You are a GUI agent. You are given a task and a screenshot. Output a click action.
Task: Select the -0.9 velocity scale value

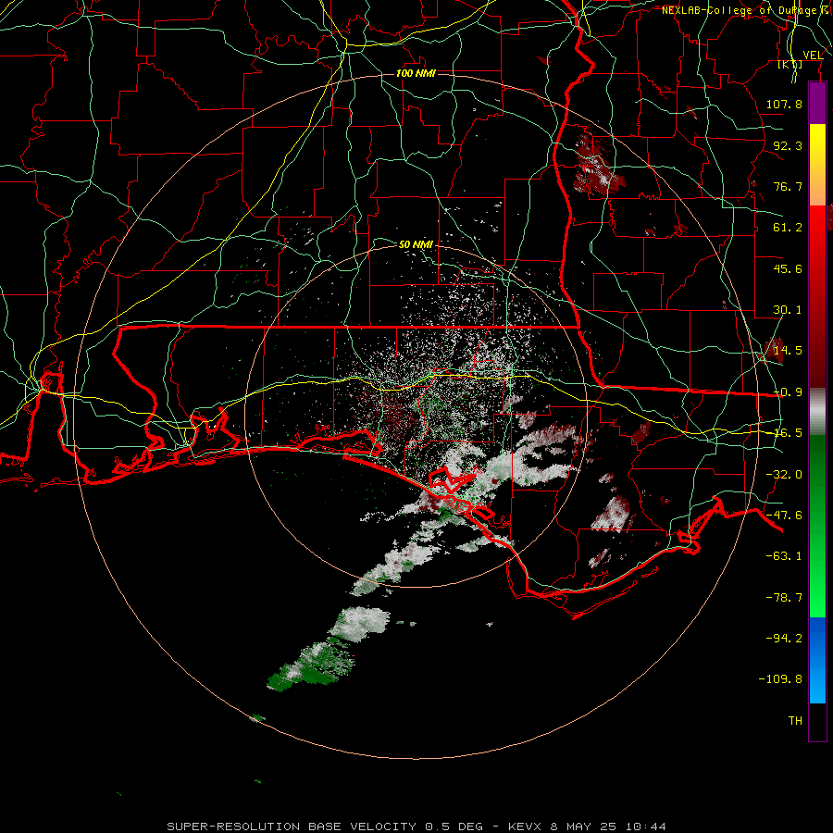tap(788, 392)
